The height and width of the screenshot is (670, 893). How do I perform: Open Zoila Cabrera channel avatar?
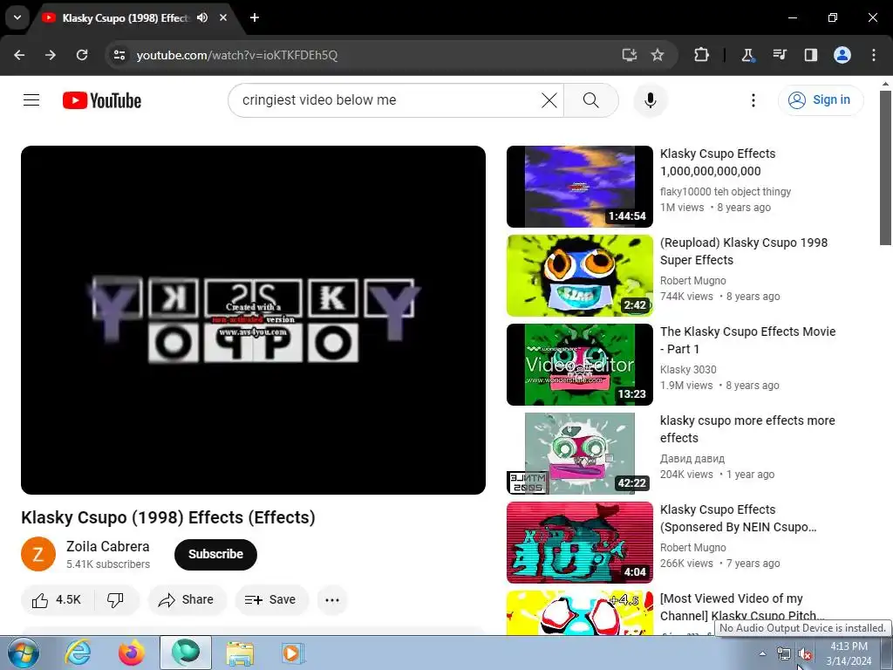(x=38, y=554)
